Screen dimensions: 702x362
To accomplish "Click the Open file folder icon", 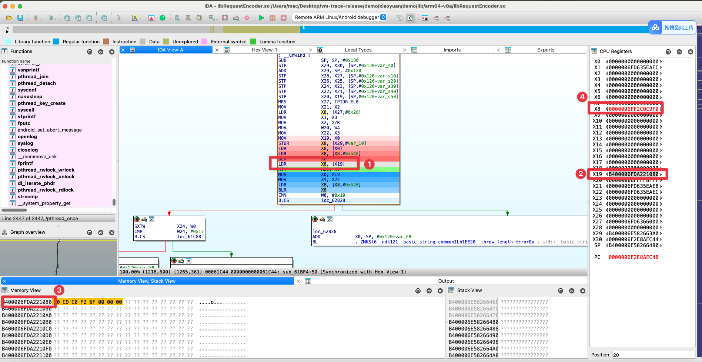I will coord(9,18).
